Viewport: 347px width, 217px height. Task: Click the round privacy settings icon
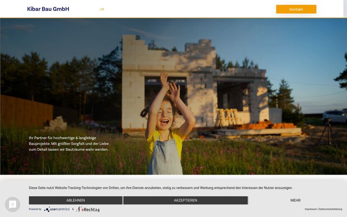pos(13,204)
